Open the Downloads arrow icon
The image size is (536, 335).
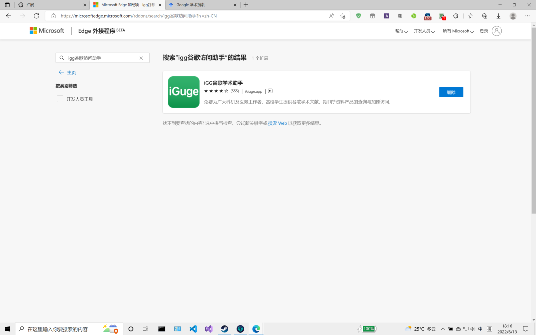498,16
